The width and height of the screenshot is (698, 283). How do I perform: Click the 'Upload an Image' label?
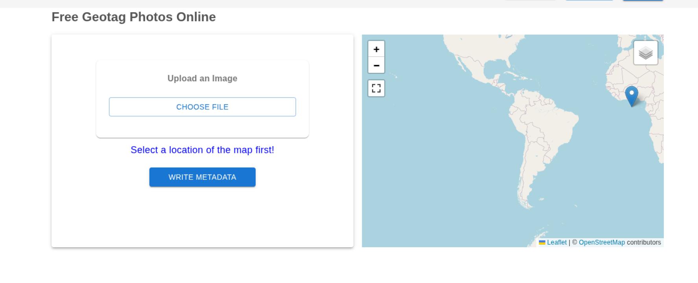click(x=202, y=79)
